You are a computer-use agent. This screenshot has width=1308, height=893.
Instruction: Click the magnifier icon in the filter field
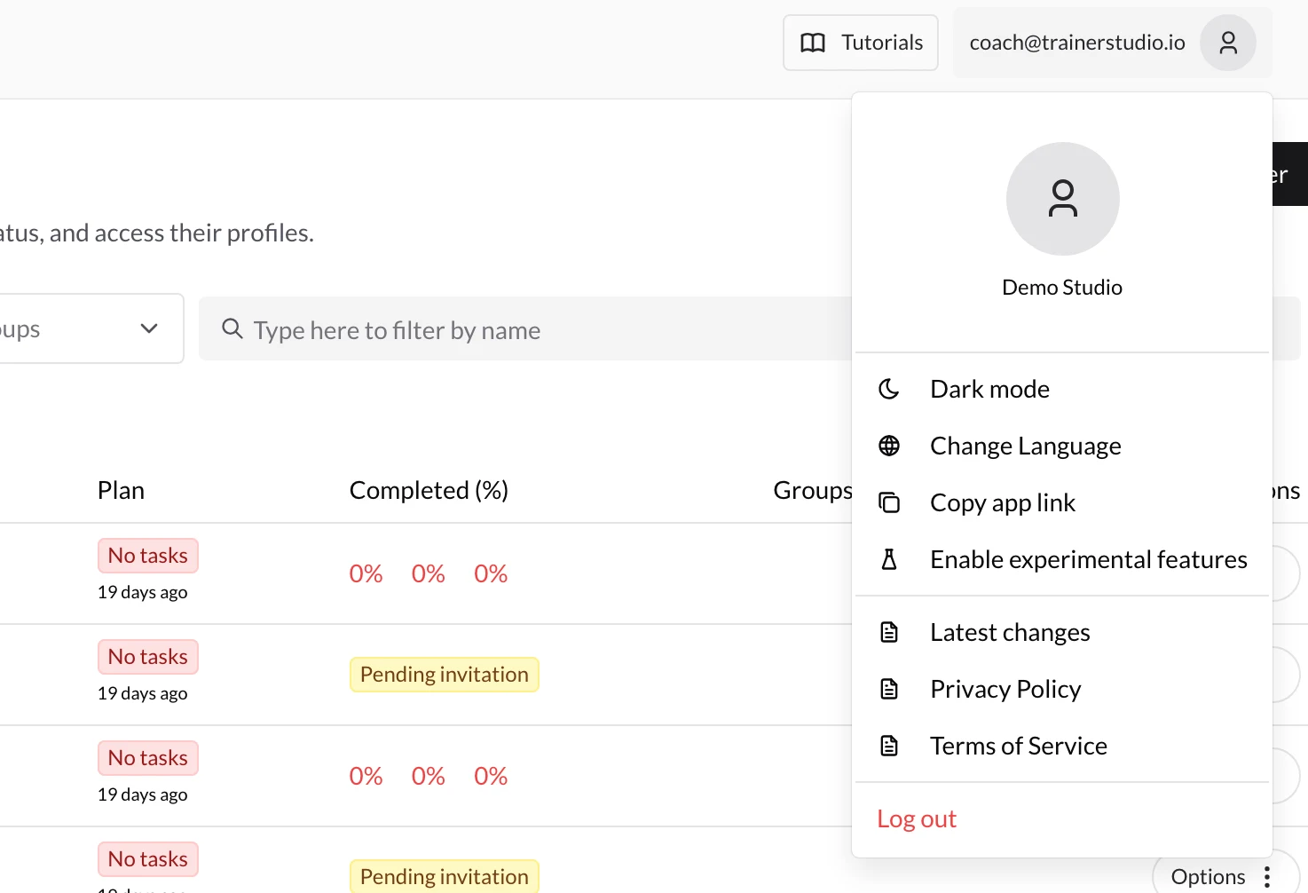pos(232,328)
